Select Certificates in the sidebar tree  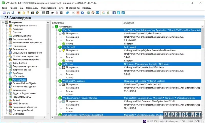coord(18,114)
